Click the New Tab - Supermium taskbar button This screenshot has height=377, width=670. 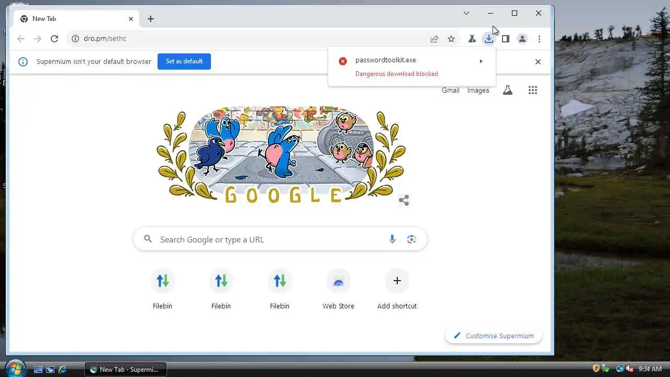click(125, 369)
